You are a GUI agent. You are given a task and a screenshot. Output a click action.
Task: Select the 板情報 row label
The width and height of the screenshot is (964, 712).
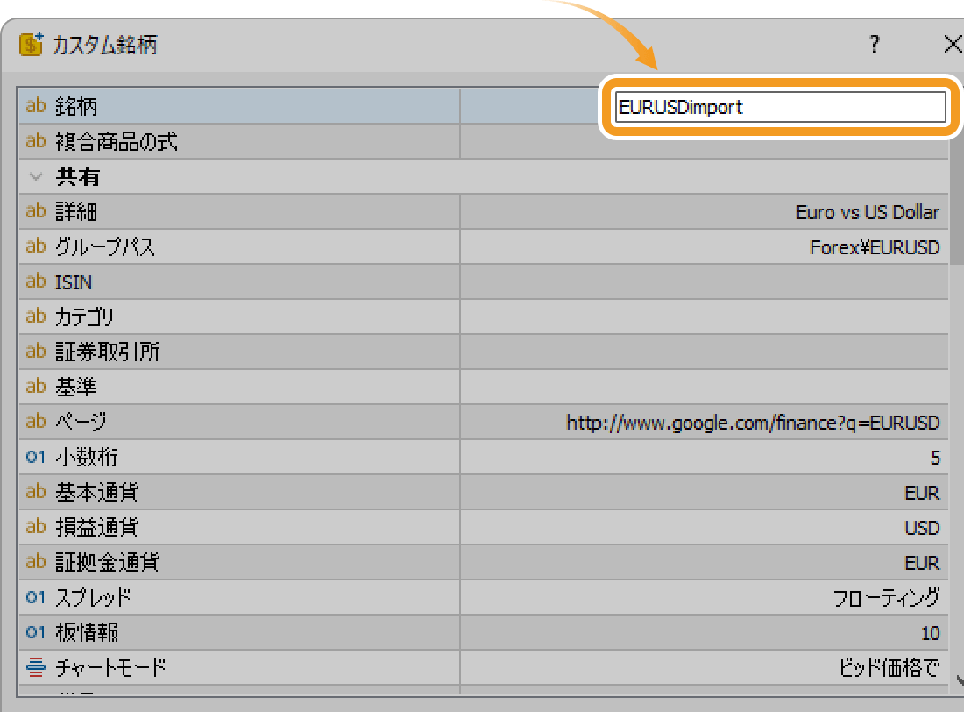(87, 632)
